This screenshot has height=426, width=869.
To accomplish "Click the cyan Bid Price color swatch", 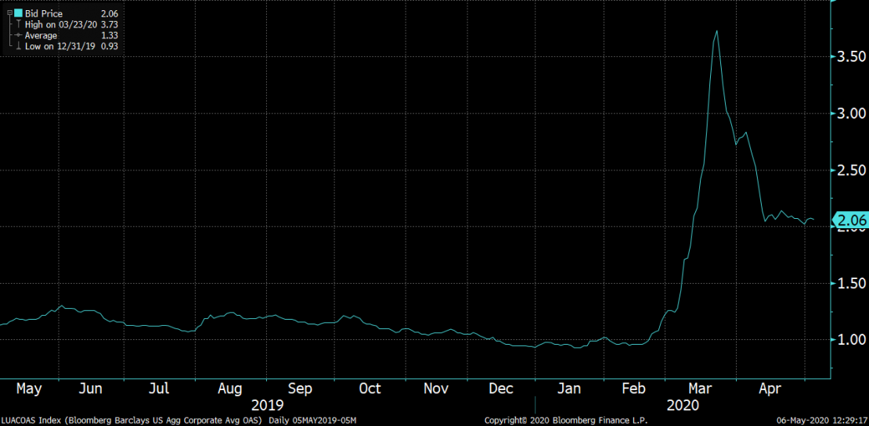I will (19, 14).
